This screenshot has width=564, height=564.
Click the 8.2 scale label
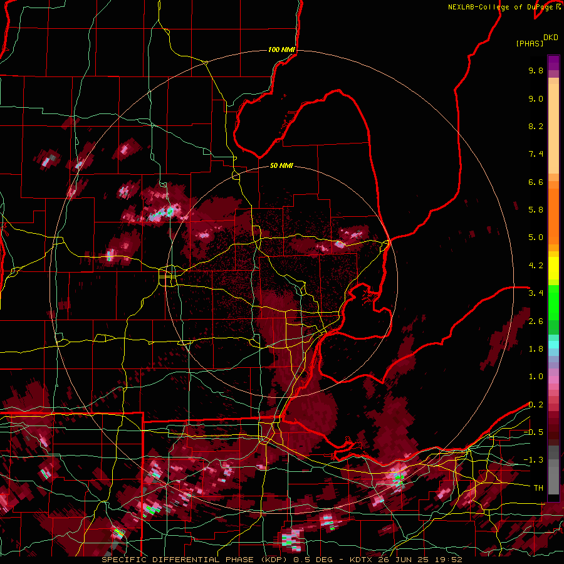coord(536,126)
